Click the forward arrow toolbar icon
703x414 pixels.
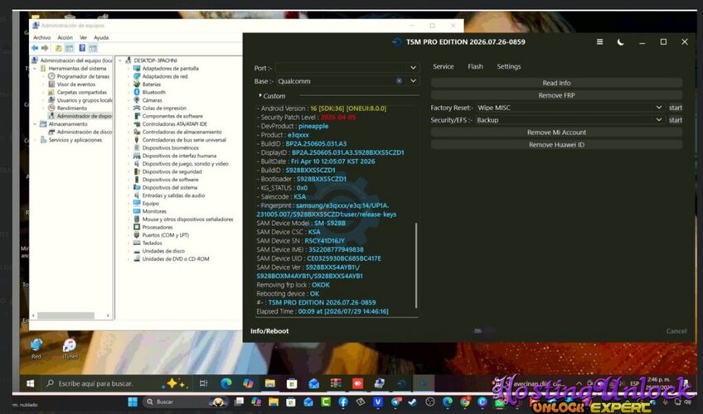[45, 48]
